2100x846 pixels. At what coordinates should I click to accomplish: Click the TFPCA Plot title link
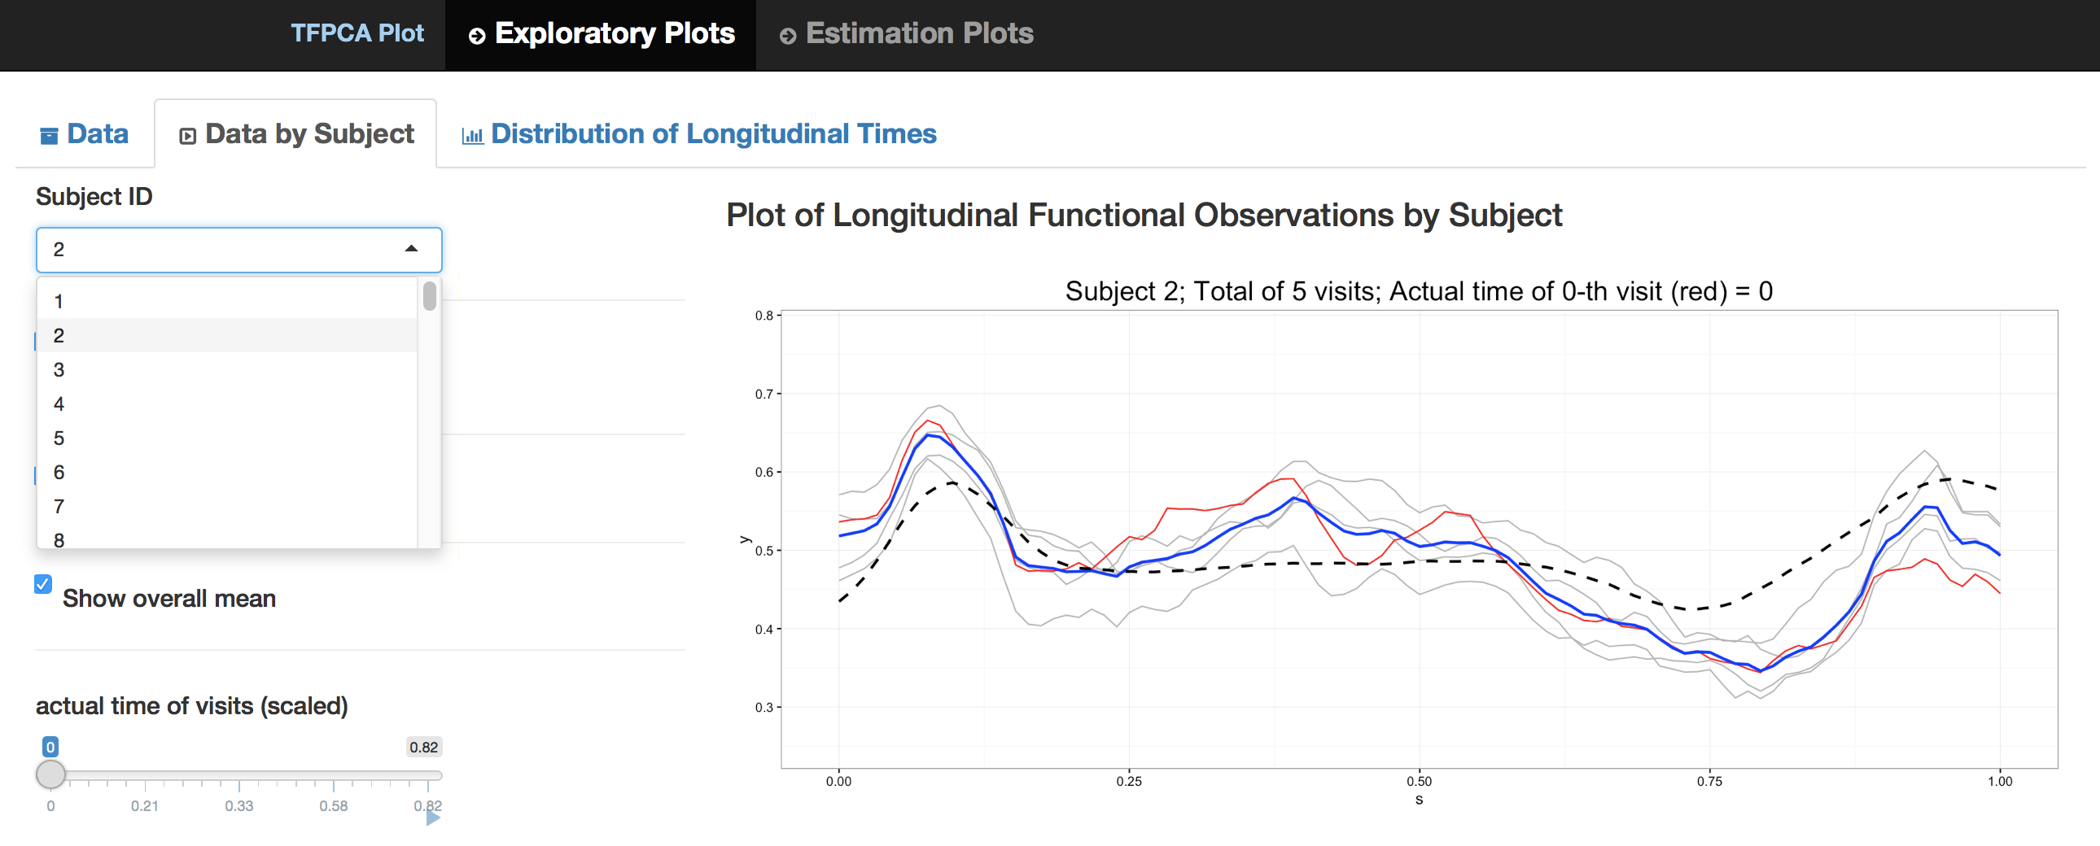(x=357, y=33)
